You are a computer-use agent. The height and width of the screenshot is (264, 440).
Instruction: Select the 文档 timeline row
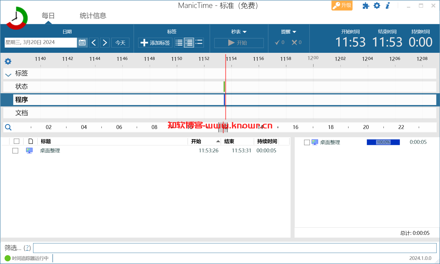click(x=220, y=113)
